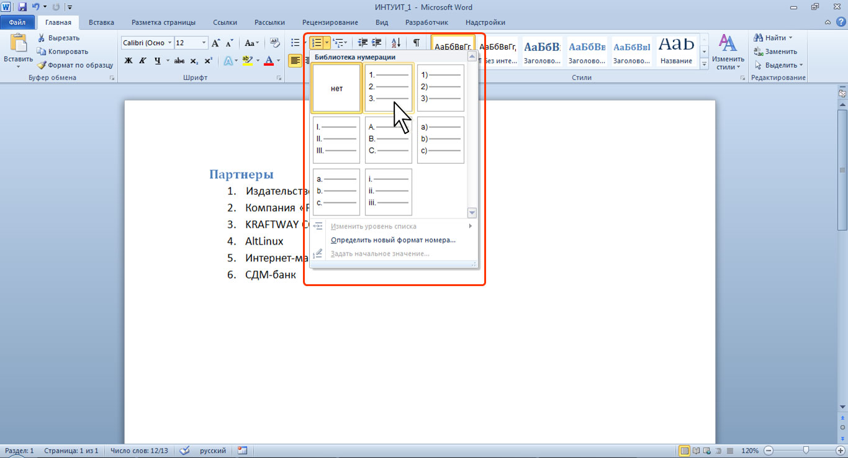Apply italic with the К button
Image resolution: width=848 pixels, height=458 pixels.
pyautogui.click(x=143, y=61)
